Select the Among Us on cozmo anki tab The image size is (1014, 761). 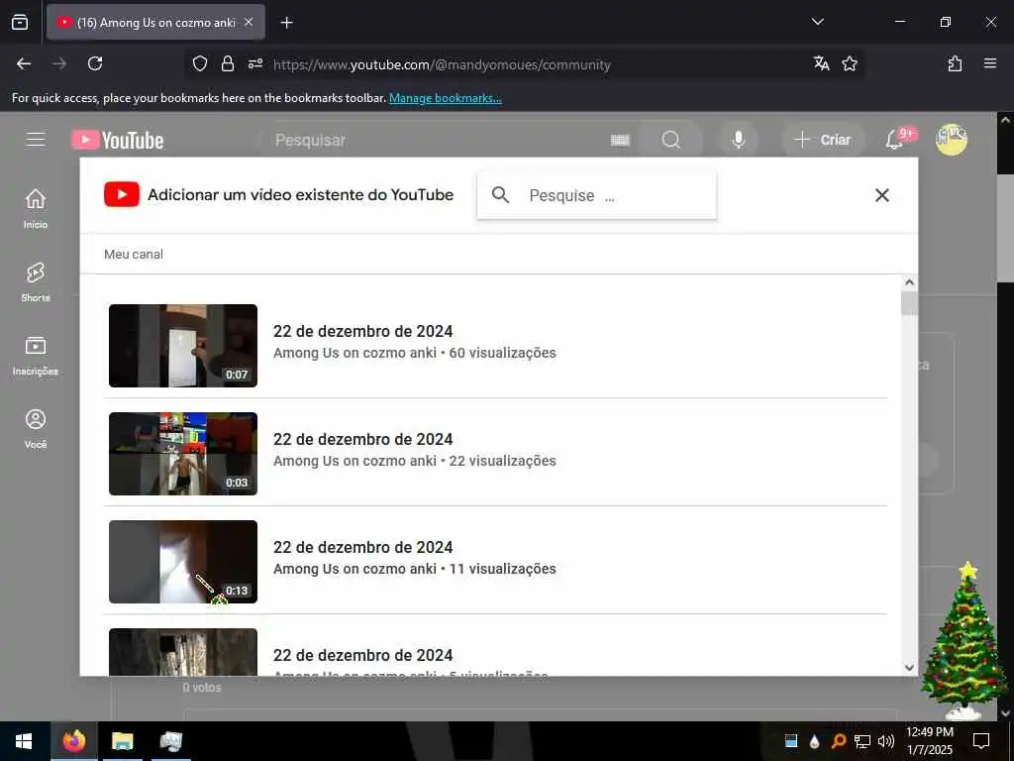155,22
